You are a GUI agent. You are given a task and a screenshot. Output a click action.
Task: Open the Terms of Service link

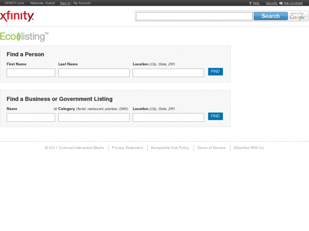(x=211, y=148)
